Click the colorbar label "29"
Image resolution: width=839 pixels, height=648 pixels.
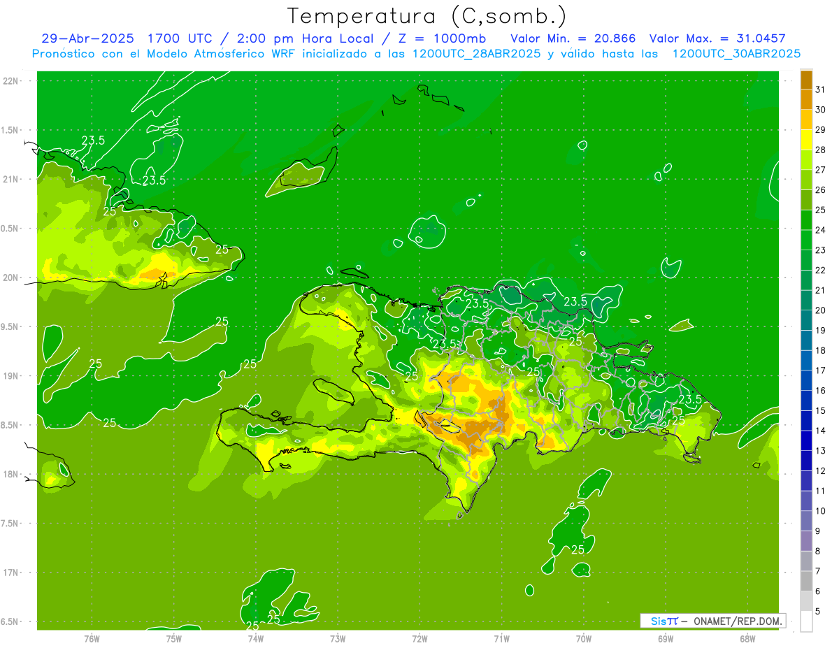tap(820, 130)
